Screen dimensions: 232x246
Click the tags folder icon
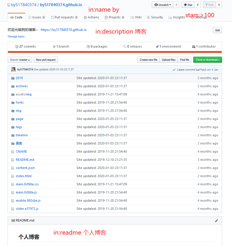tap(13, 127)
